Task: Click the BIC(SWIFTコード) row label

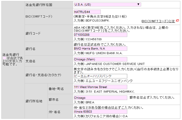Action: tap(39, 16)
